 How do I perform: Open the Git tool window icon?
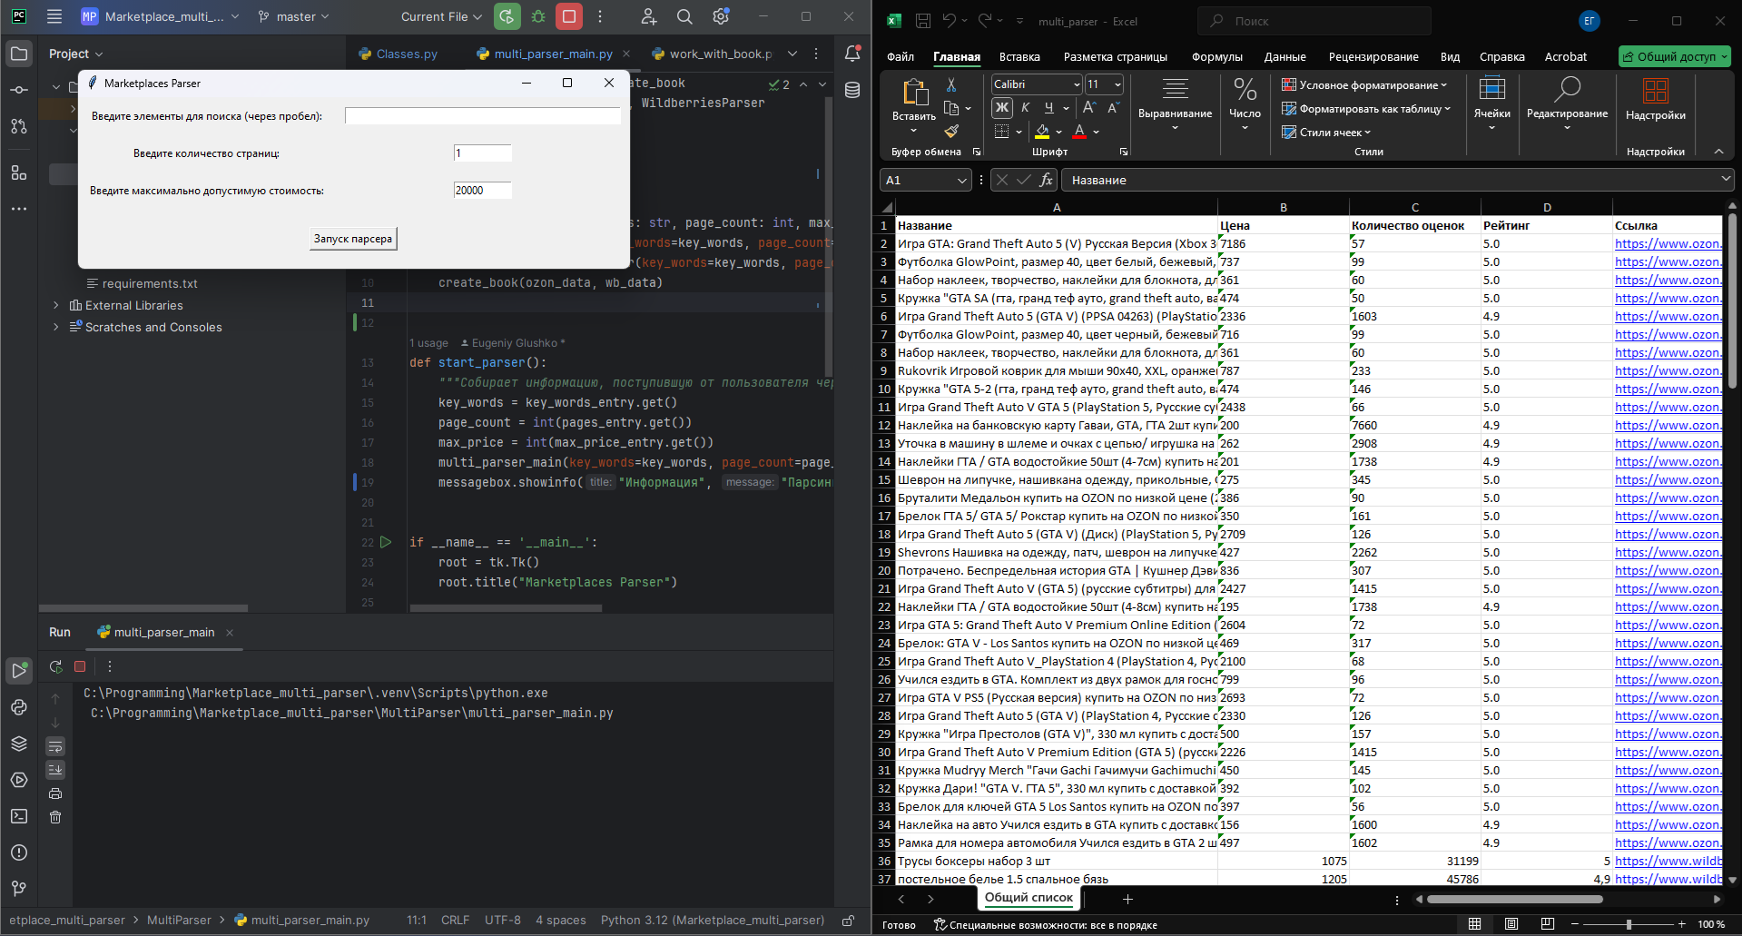tap(19, 889)
